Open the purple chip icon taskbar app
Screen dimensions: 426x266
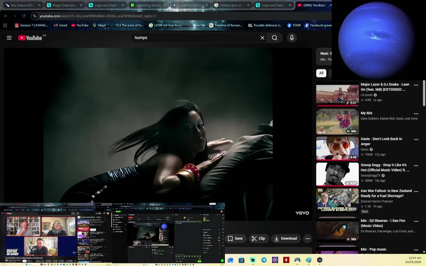[x=275, y=260]
